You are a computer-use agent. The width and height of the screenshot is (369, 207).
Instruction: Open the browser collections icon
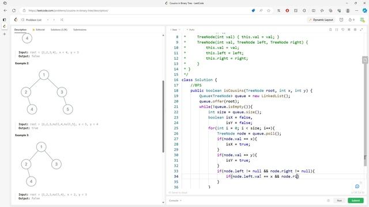coord(330,10)
